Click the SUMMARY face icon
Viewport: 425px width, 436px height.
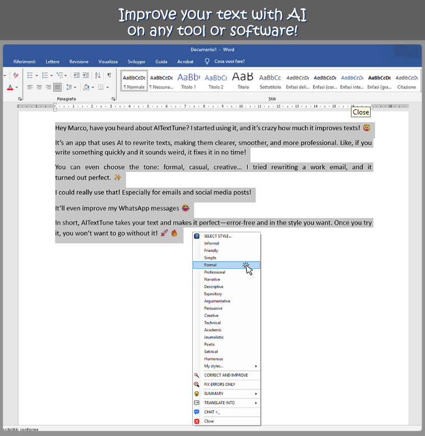tap(197, 393)
